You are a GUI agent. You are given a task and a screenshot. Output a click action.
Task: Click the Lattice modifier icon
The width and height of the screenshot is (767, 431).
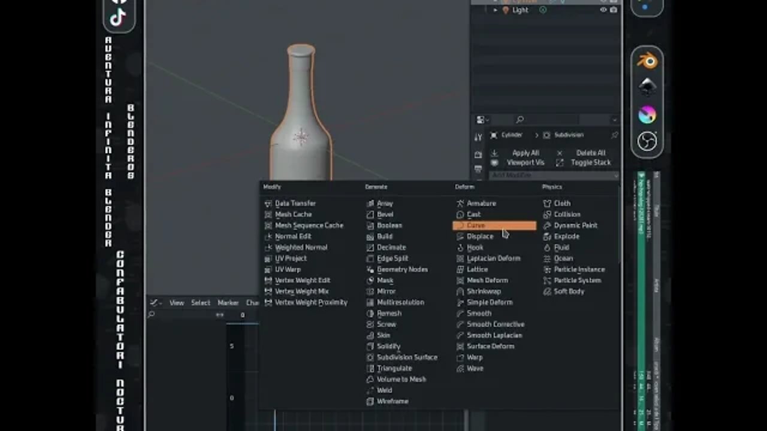[460, 269]
